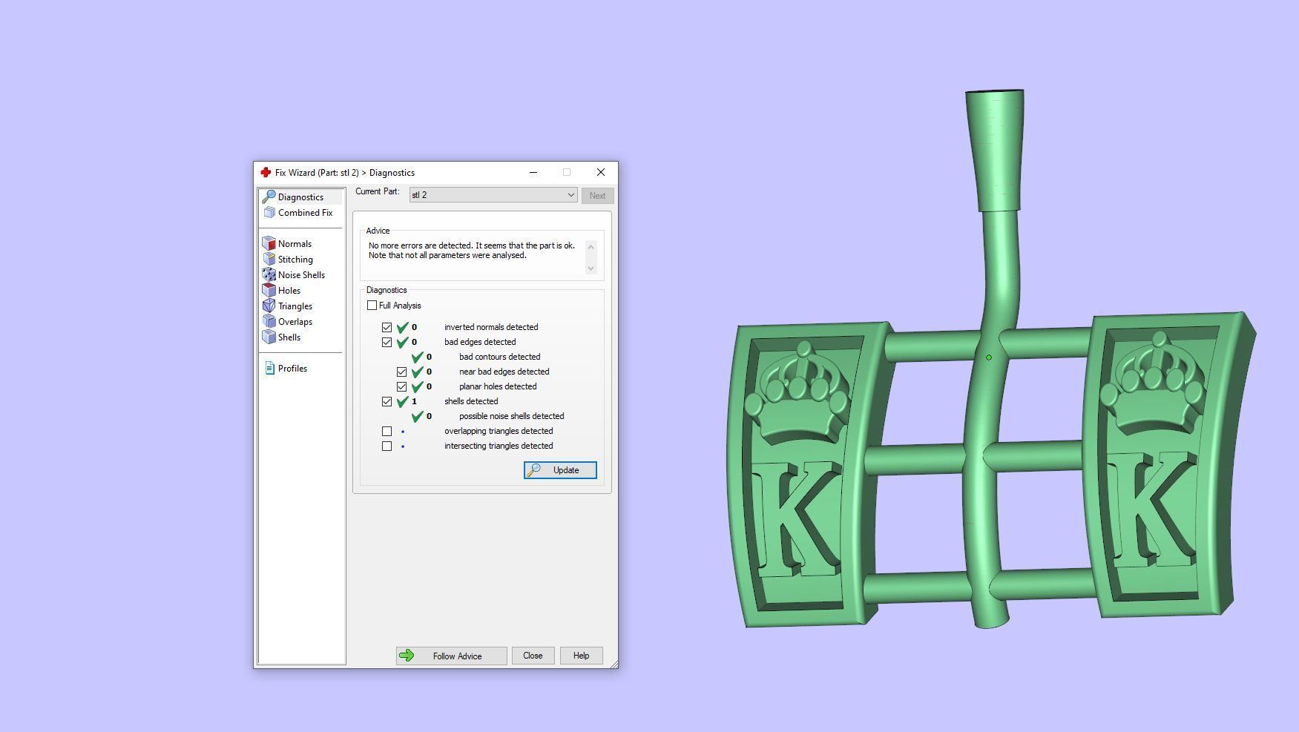Click the small green point marker on the model

(988, 357)
